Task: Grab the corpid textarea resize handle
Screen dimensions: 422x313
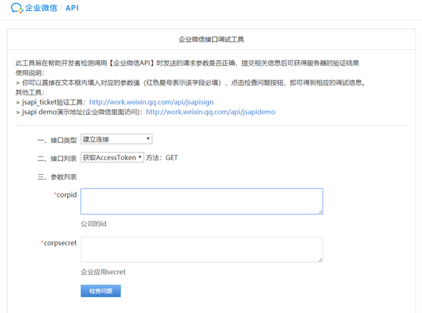Action: click(320, 212)
